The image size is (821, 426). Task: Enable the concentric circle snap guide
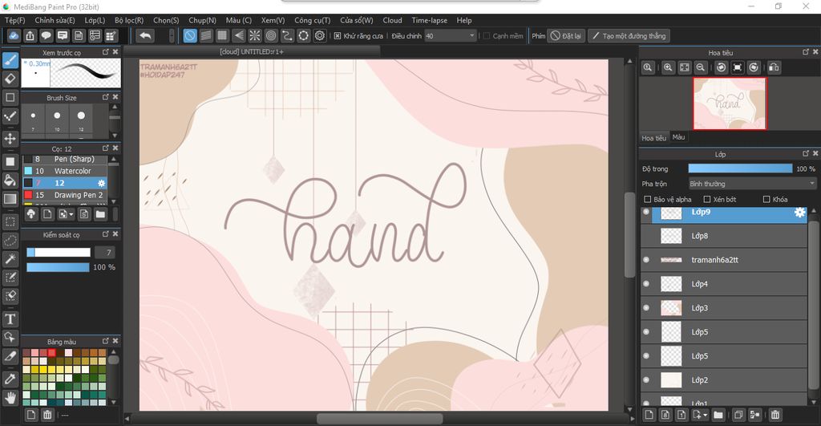(271, 35)
